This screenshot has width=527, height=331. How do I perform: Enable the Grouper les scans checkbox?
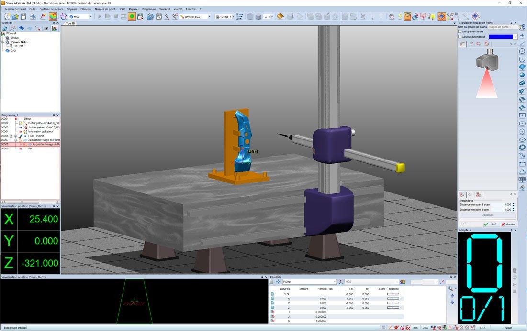point(460,32)
